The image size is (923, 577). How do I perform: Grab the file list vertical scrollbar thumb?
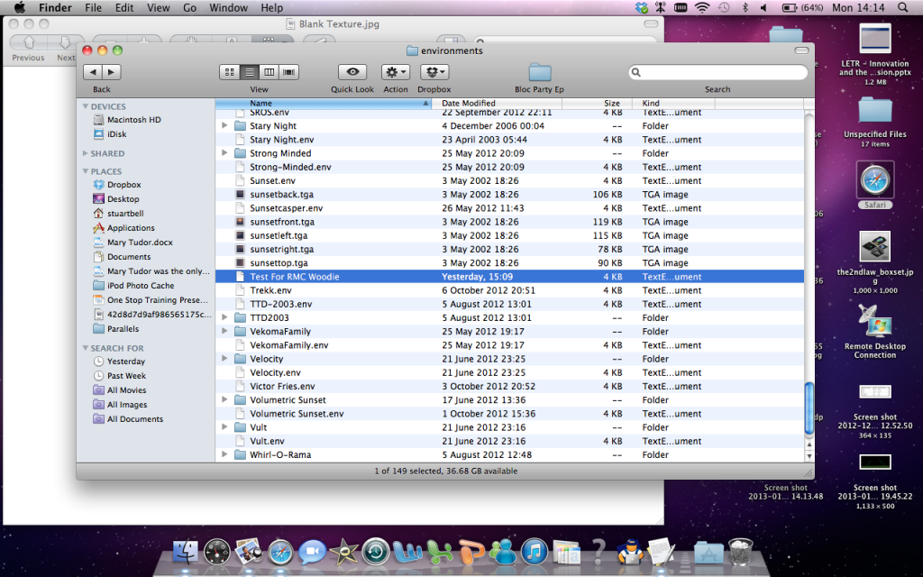[809, 408]
